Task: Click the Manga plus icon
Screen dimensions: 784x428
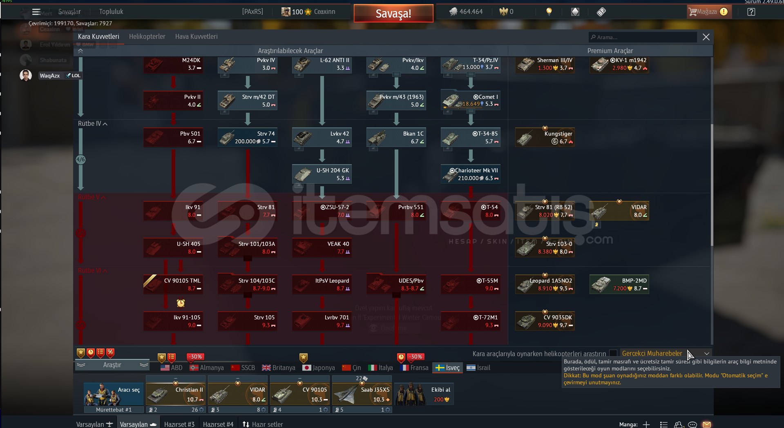Action: [646, 424]
